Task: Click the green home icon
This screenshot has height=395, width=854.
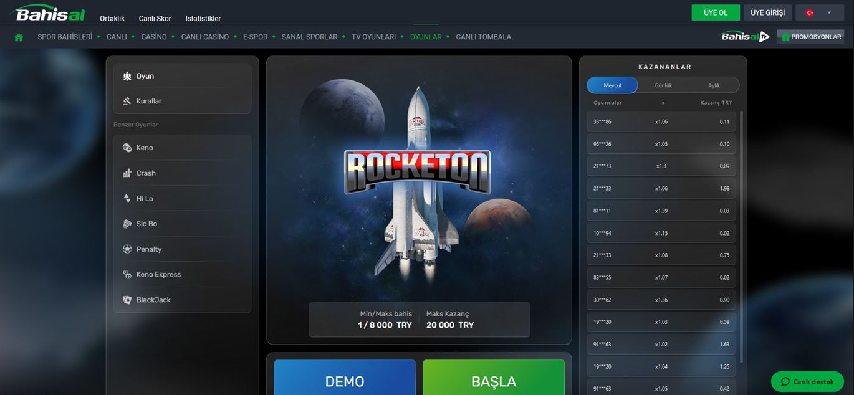Action: [x=19, y=37]
